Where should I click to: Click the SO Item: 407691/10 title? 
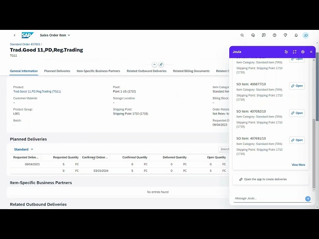click(x=251, y=138)
